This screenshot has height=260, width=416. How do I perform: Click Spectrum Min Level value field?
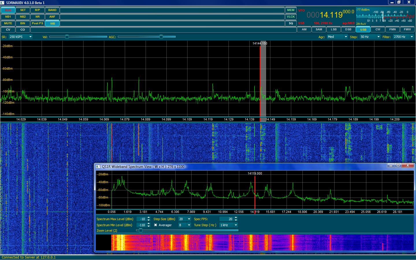[141, 225]
